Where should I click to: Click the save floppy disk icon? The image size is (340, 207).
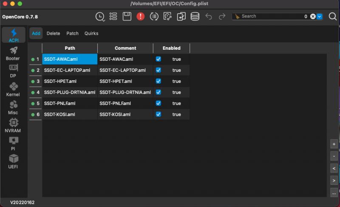[127, 17]
